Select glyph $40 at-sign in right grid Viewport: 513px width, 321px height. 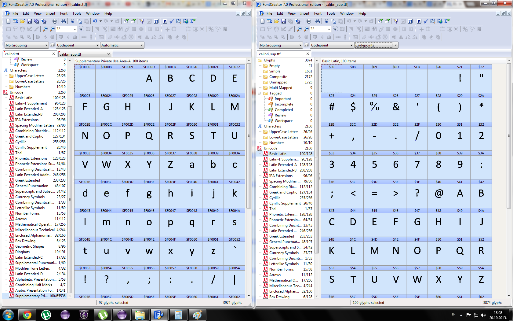[438, 193]
